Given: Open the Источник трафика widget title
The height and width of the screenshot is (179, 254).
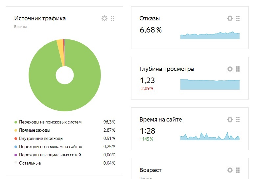Looking at the screenshot, I should pyautogui.click(x=40, y=18).
